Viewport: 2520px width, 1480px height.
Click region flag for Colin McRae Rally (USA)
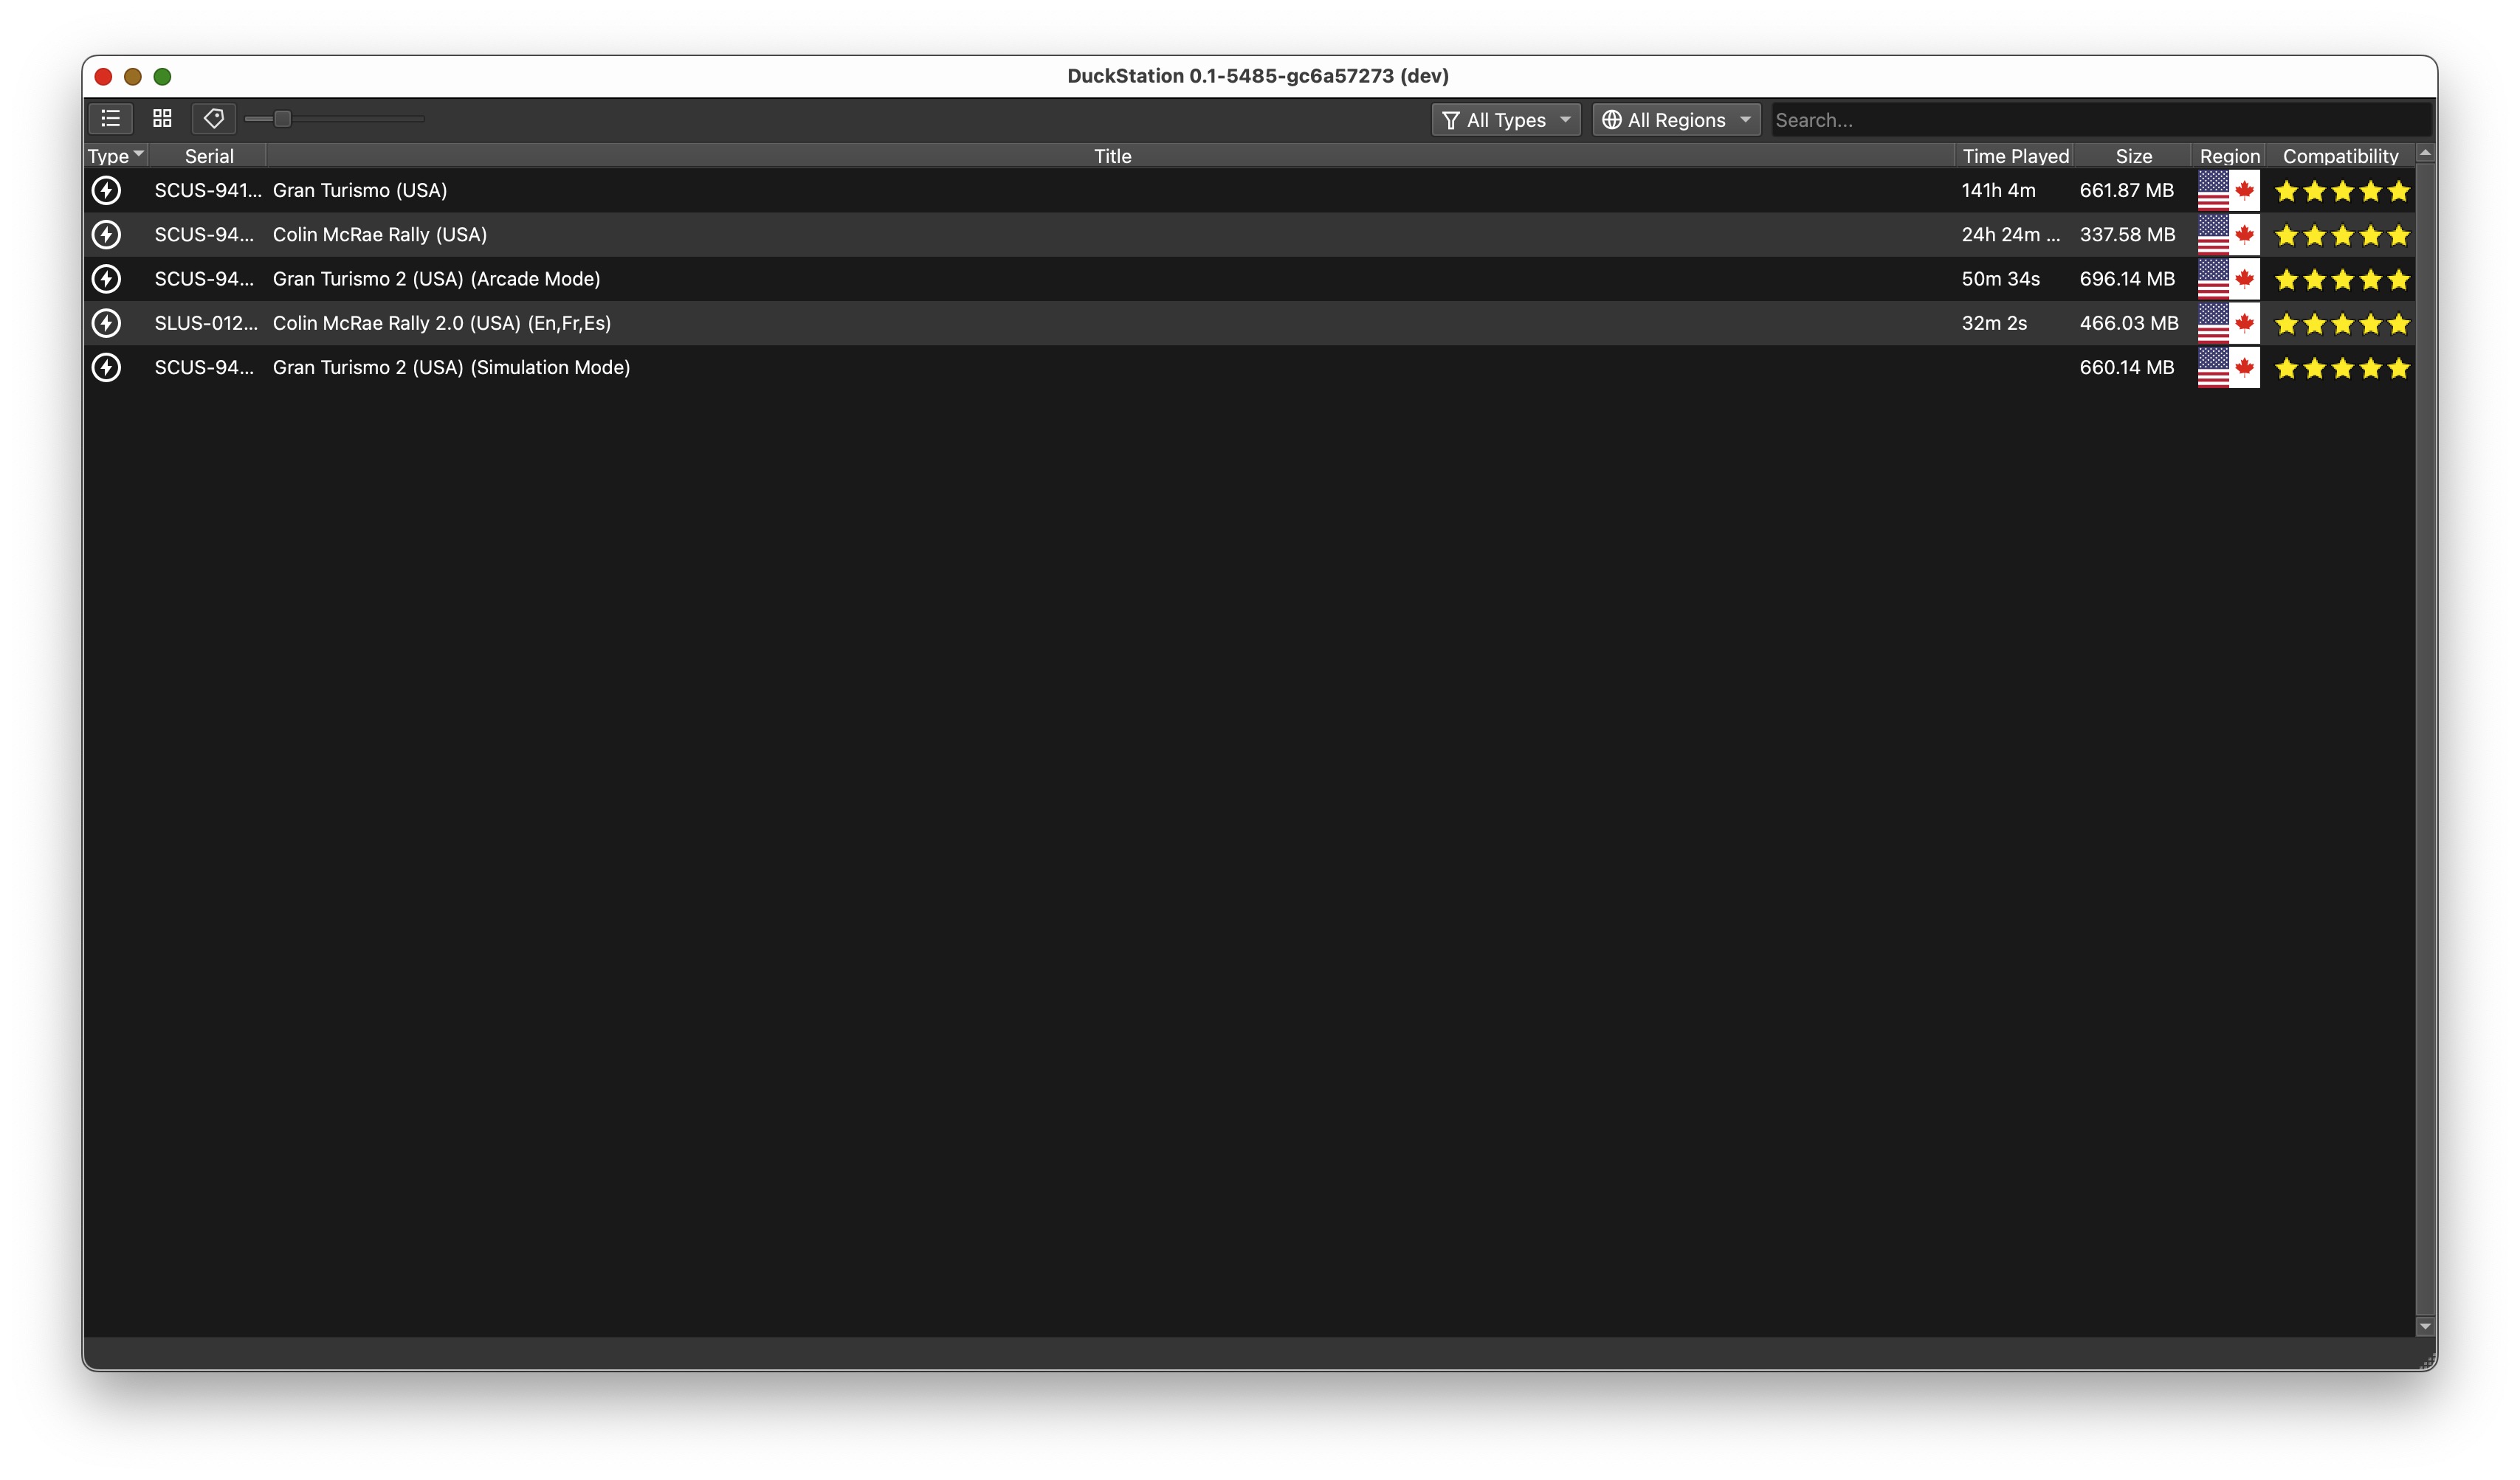(x=2228, y=235)
